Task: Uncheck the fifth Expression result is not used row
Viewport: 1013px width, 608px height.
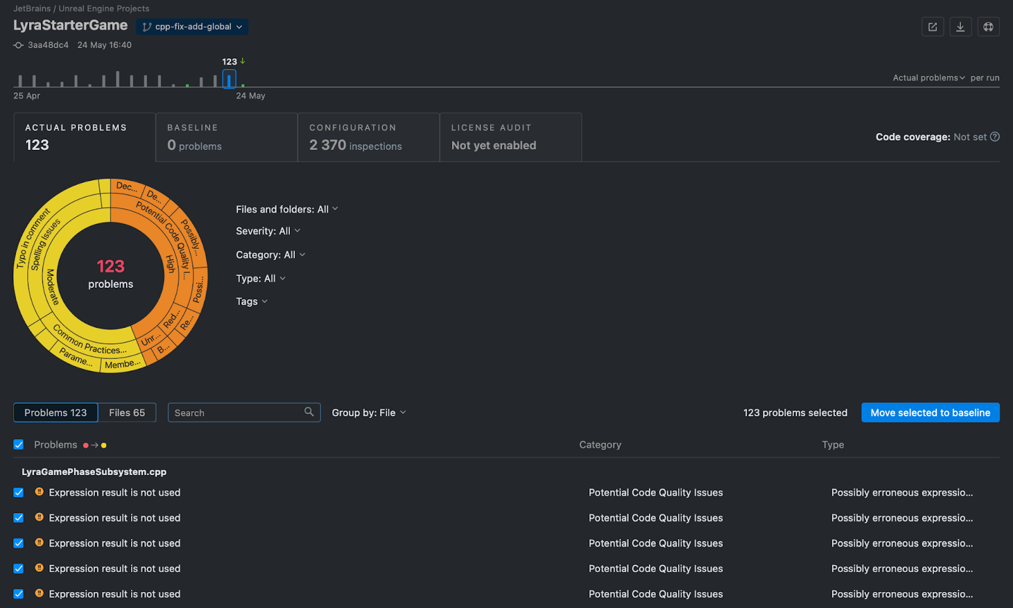Action: 19,593
